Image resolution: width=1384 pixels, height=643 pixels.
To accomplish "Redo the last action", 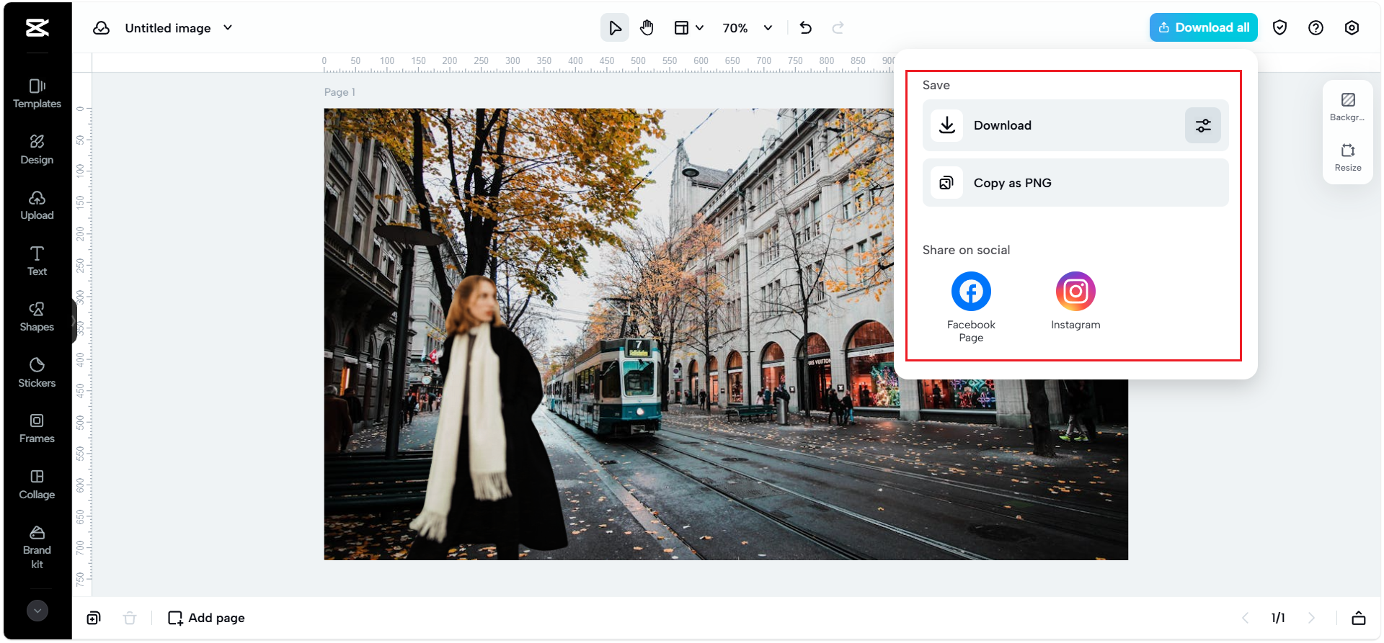I will click(x=838, y=28).
